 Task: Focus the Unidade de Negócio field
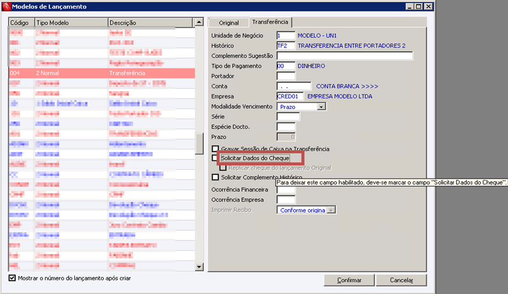pos(286,35)
